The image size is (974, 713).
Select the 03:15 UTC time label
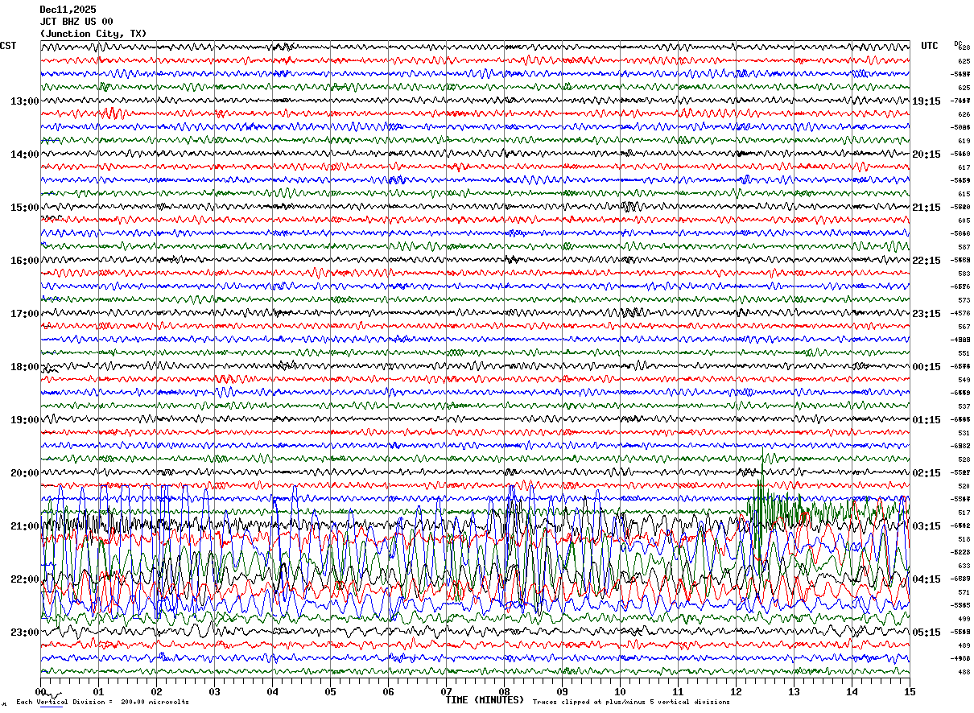click(x=927, y=526)
